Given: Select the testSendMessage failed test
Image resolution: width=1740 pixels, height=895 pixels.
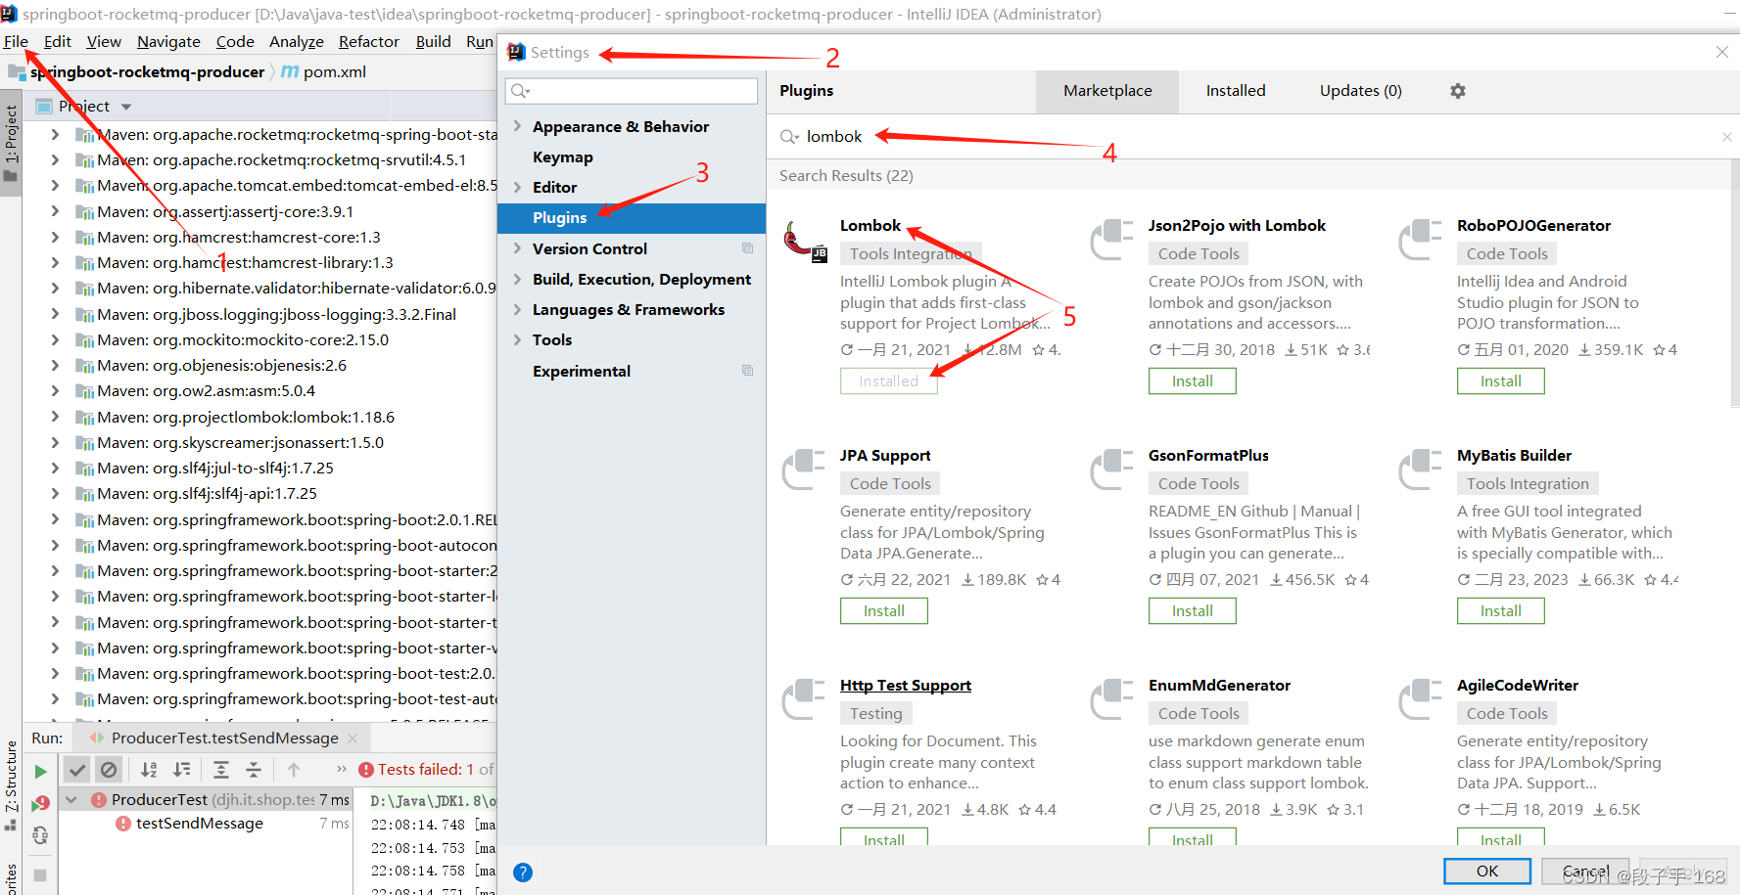Looking at the screenshot, I should (200, 824).
